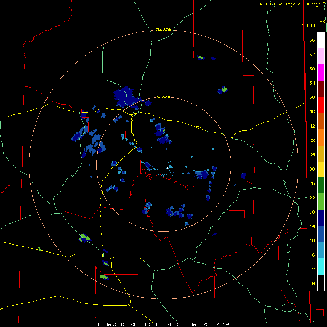This screenshot has height=327, width=327.
Task: Click the light pink legend swatch
Action: tap(321, 56)
